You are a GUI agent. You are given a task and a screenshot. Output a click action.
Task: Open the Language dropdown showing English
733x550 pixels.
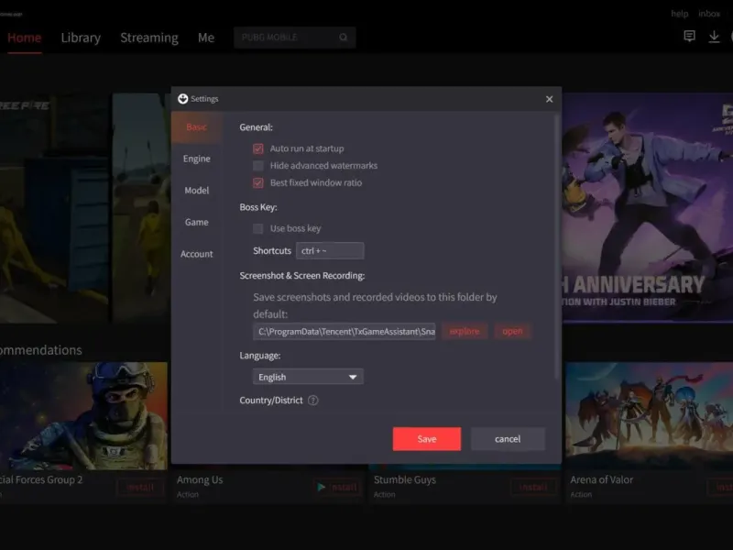click(x=308, y=377)
